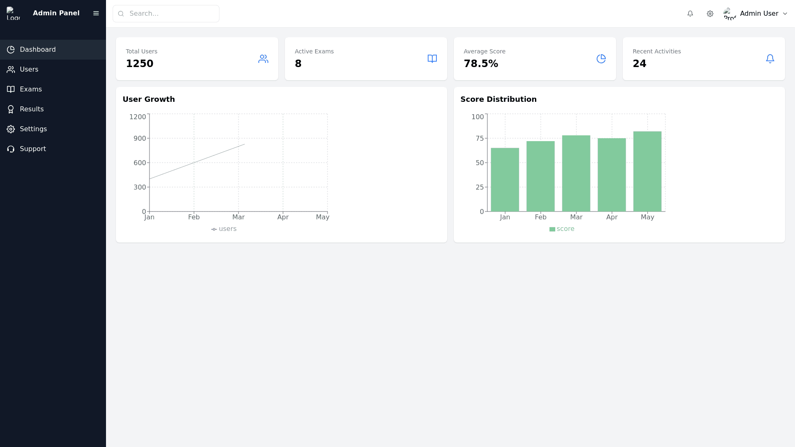Click the notification bell in top bar
Image resolution: width=795 pixels, height=447 pixels.
click(690, 14)
